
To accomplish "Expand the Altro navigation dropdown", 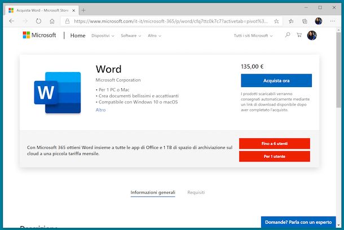I will click(x=155, y=35).
